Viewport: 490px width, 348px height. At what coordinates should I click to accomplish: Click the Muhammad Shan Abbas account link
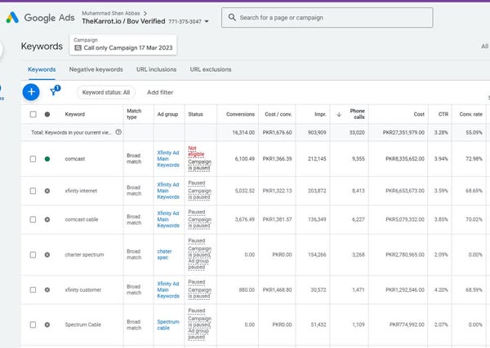110,13
